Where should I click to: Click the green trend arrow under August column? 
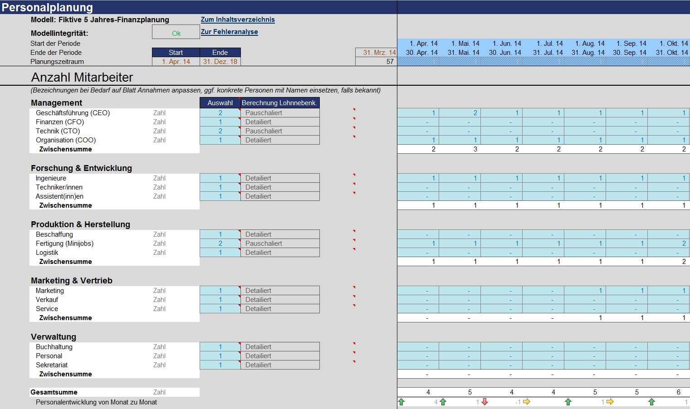pyautogui.click(x=568, y=402)
